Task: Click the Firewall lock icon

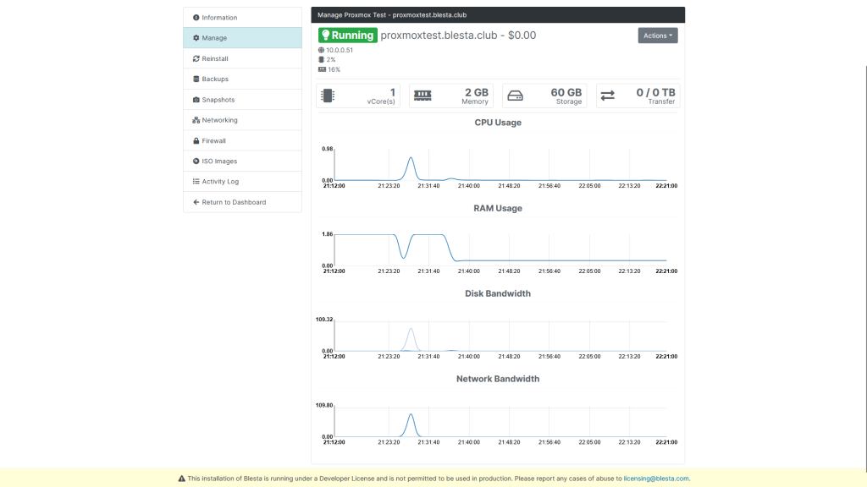Action: [x=196, y=141]
